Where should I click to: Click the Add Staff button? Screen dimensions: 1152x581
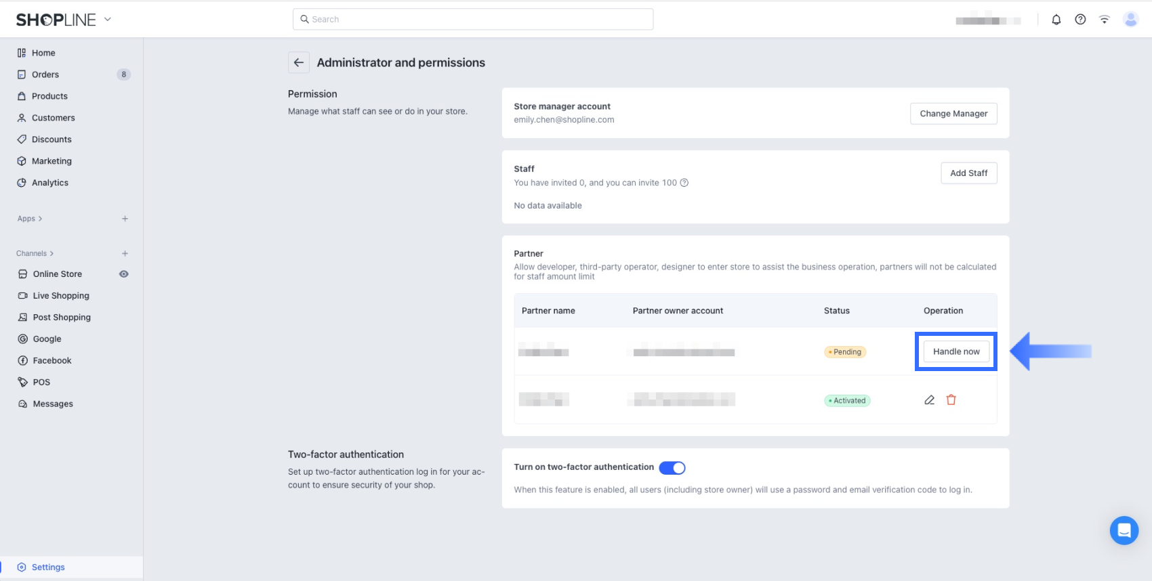pyautogui.click(x=968, y=173)
